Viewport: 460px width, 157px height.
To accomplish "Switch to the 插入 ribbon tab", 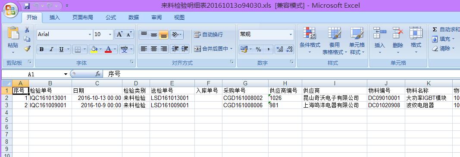I will click(x=55, y=18).
